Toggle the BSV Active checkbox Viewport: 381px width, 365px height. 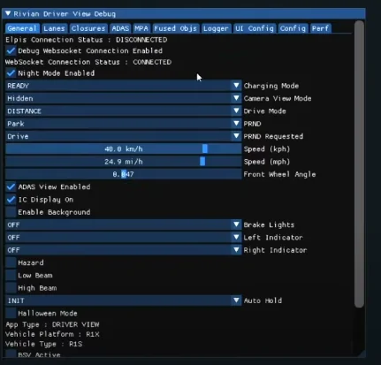(x=11, y=354)
